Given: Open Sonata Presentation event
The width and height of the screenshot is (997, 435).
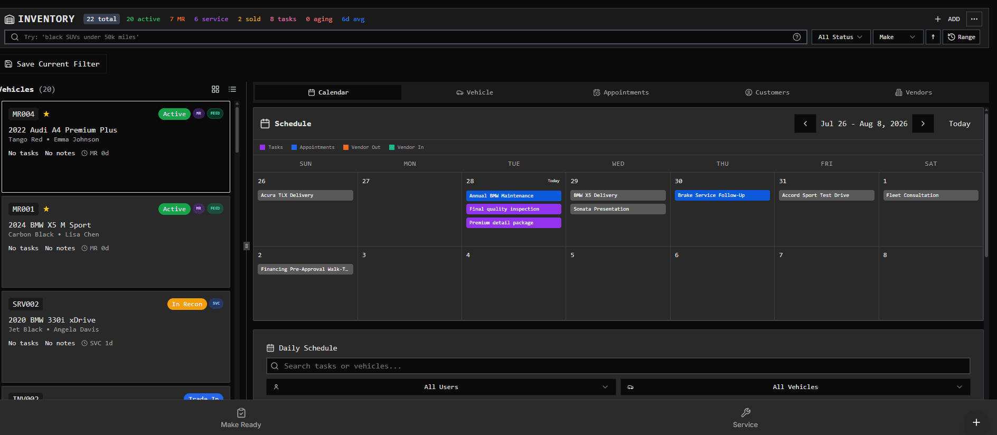Looking at the screenshot, I should tap(618, 209).
